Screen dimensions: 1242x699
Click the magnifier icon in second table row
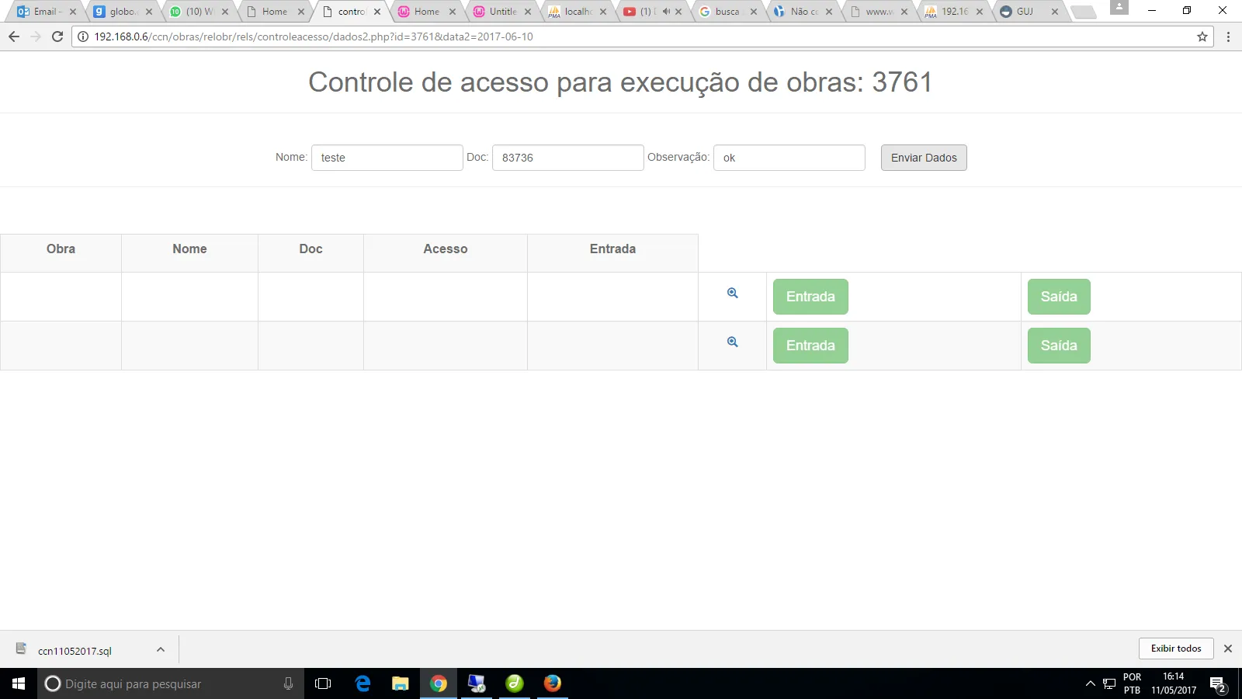(x=732, y=343)
